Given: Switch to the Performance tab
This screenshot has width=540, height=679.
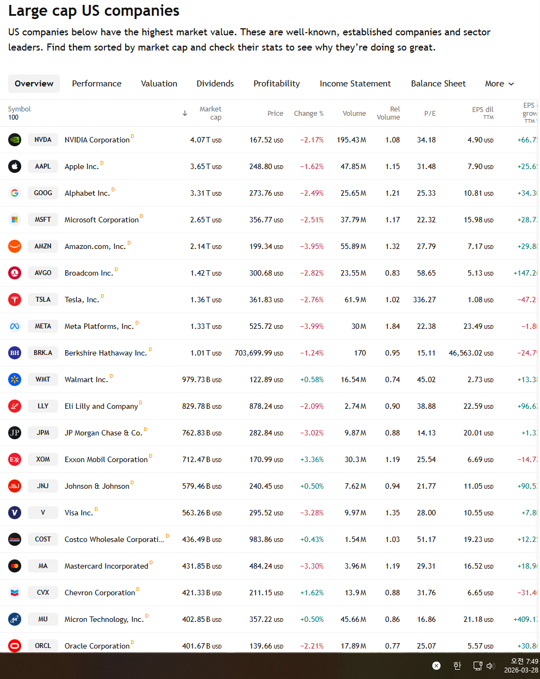Looking at the screenshot, I should [97, 84].
